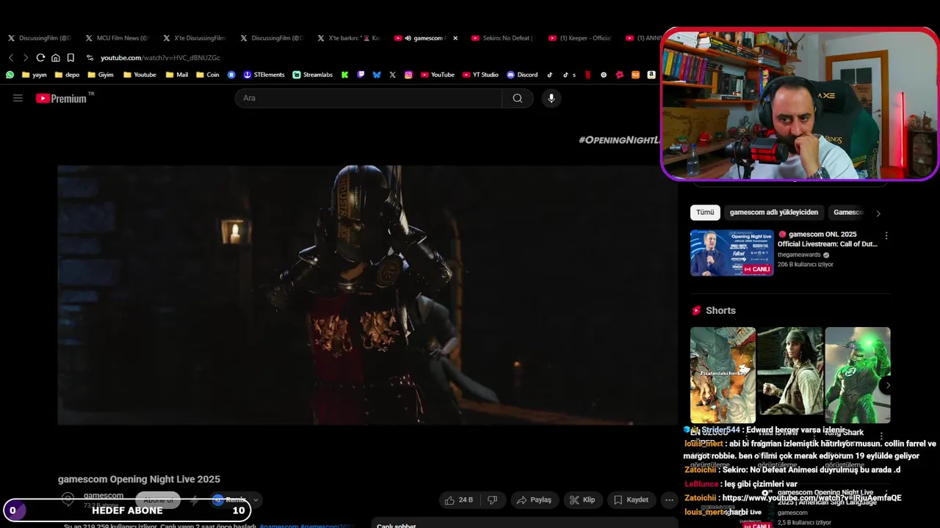Image resolution: width=940 pixels, height=528 pixels.
Task: Open options menu for gamescom ONL video
Action: (886, 236)
